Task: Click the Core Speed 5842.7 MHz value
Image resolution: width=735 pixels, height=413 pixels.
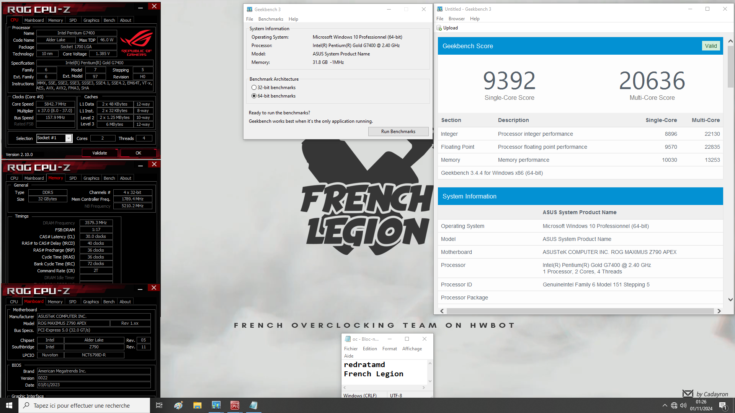Action: click(x=56, y=104)
